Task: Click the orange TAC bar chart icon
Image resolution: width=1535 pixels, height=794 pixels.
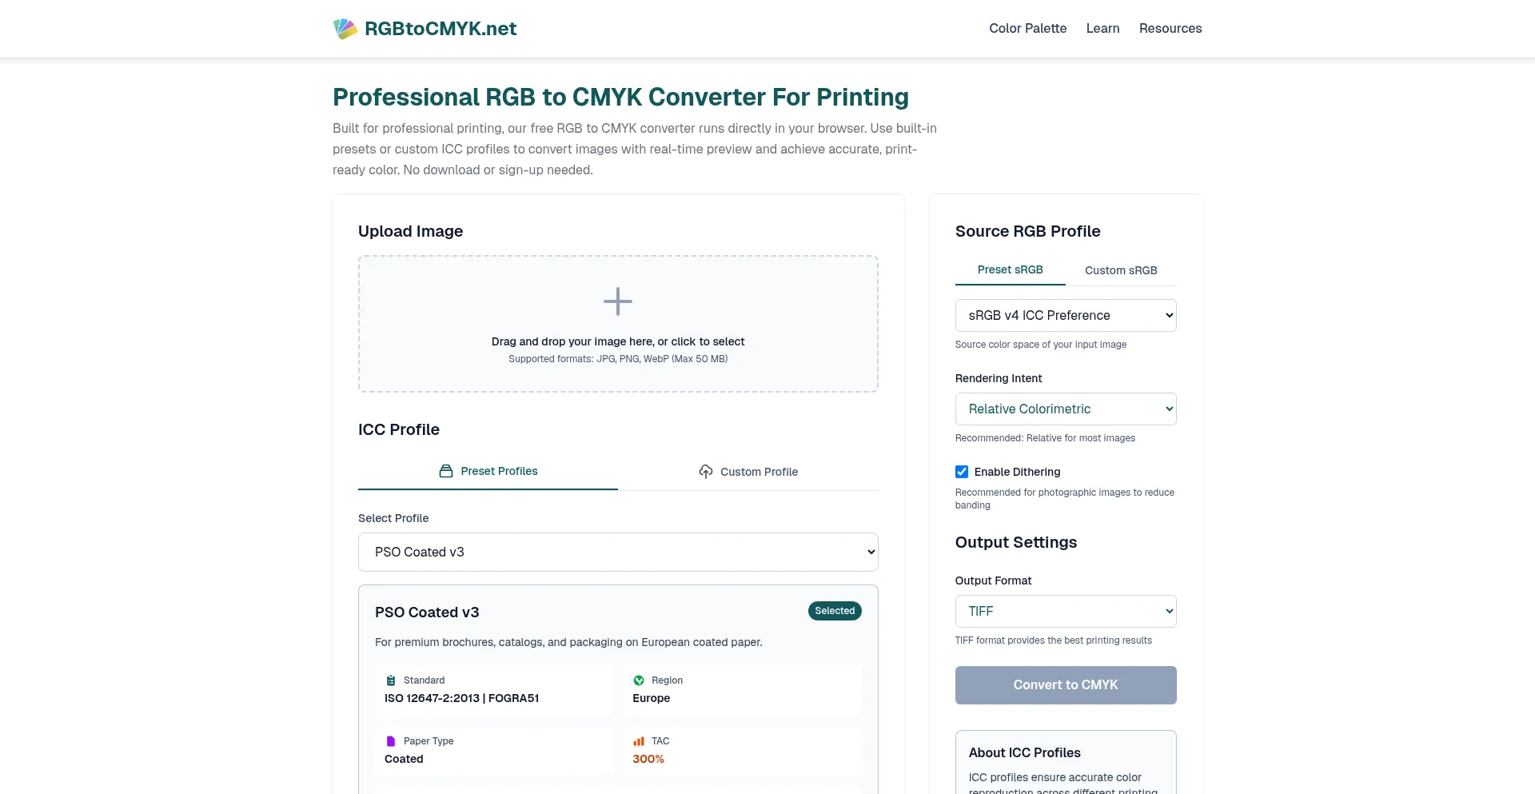Action: pyautogui.click(x=639, y=741)
